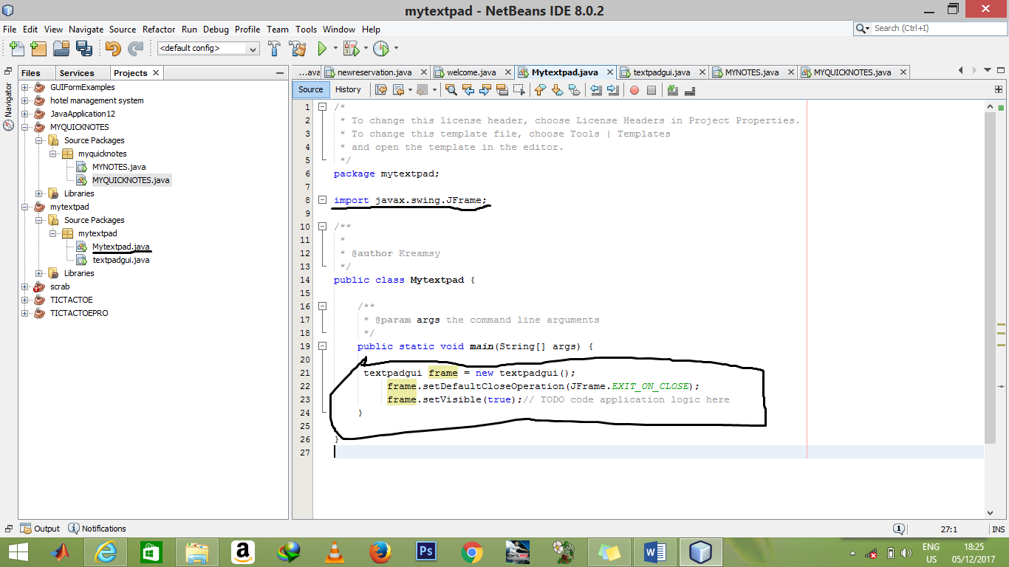Close the newreservation.java tab
The image size is (1009, 567).
pyautogui.click(x=423, y=72)
